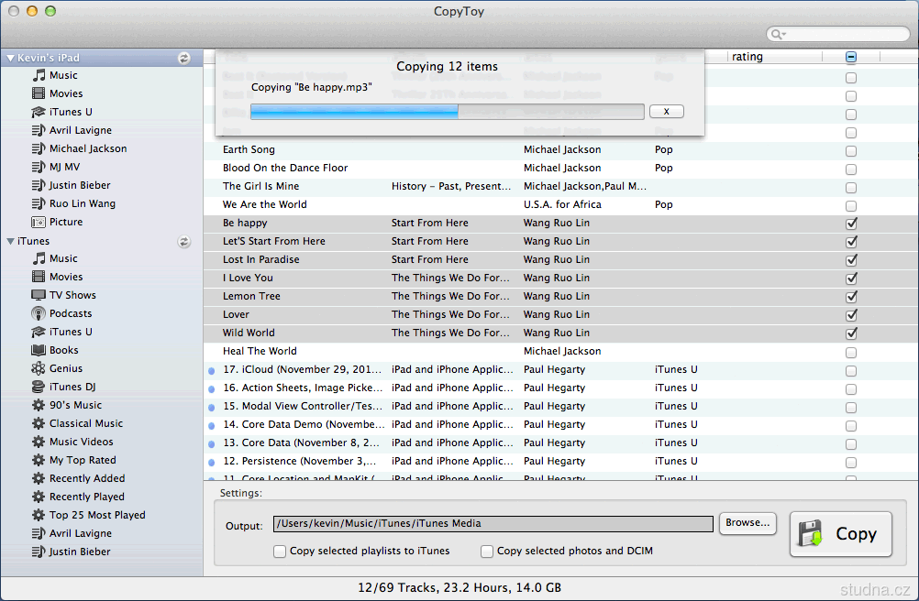Image resolution: width=919 pixels, height=601 pixels.
Task: Collapse the iTunes section
Action: coord(10,241)
